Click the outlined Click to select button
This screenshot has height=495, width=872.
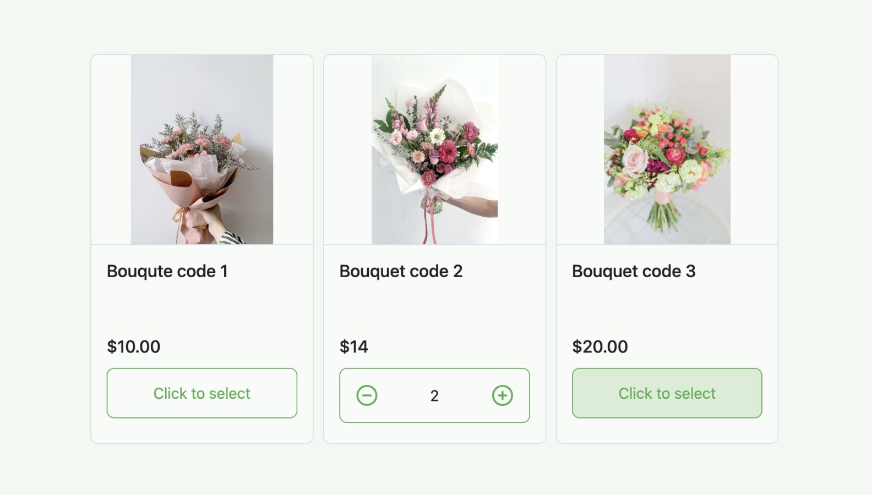pyautogui.click(x=201, y=393)
